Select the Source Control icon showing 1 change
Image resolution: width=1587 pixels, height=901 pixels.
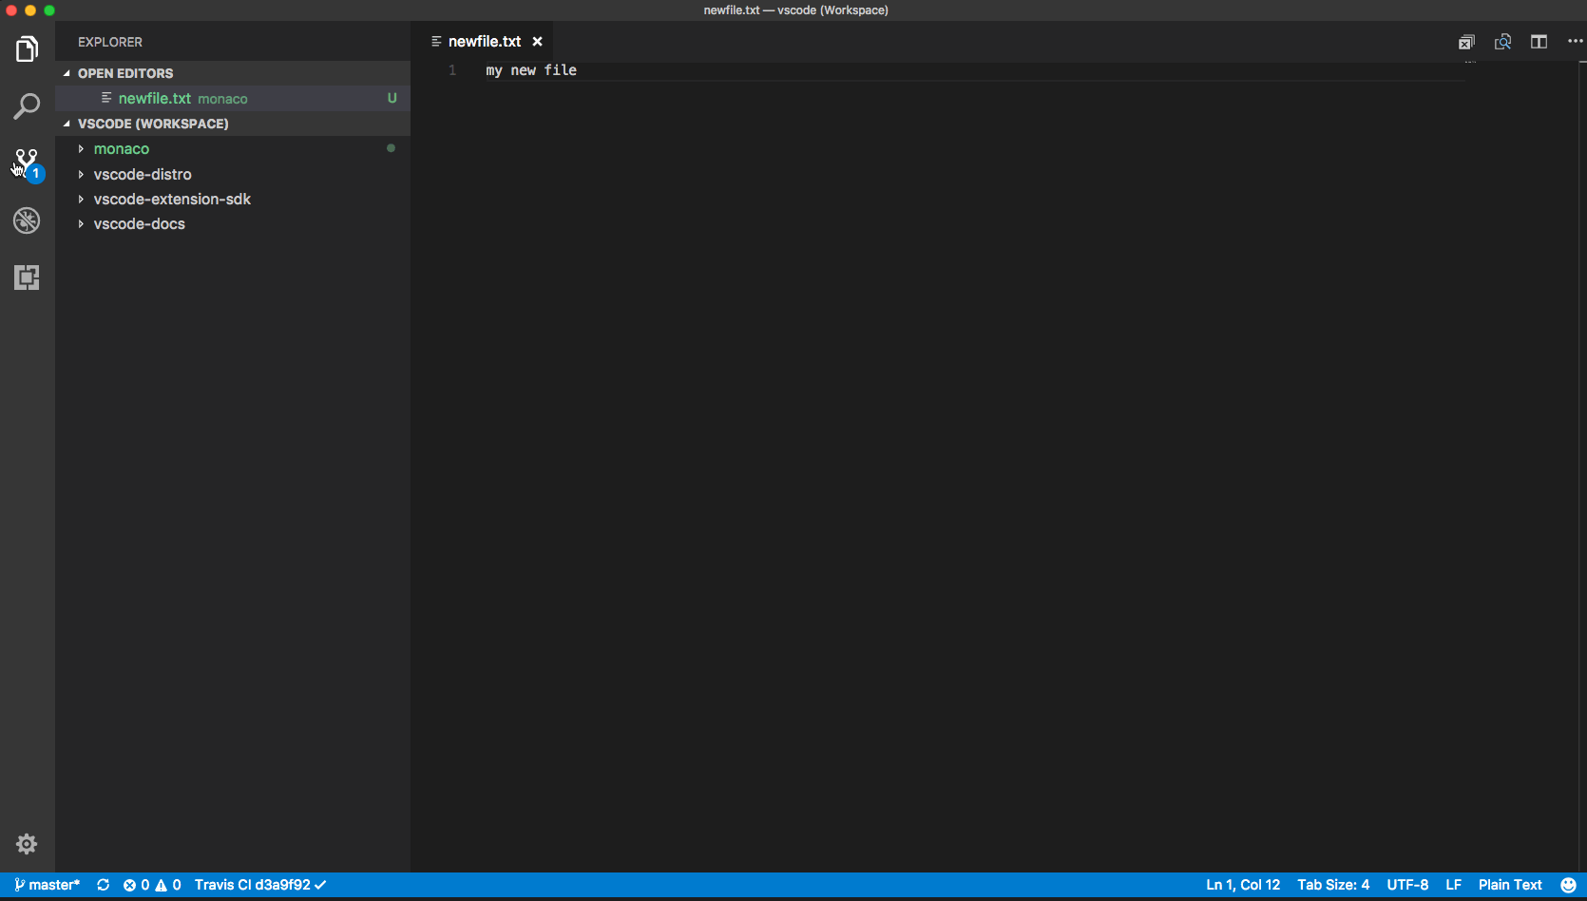[x=27, y=162]
